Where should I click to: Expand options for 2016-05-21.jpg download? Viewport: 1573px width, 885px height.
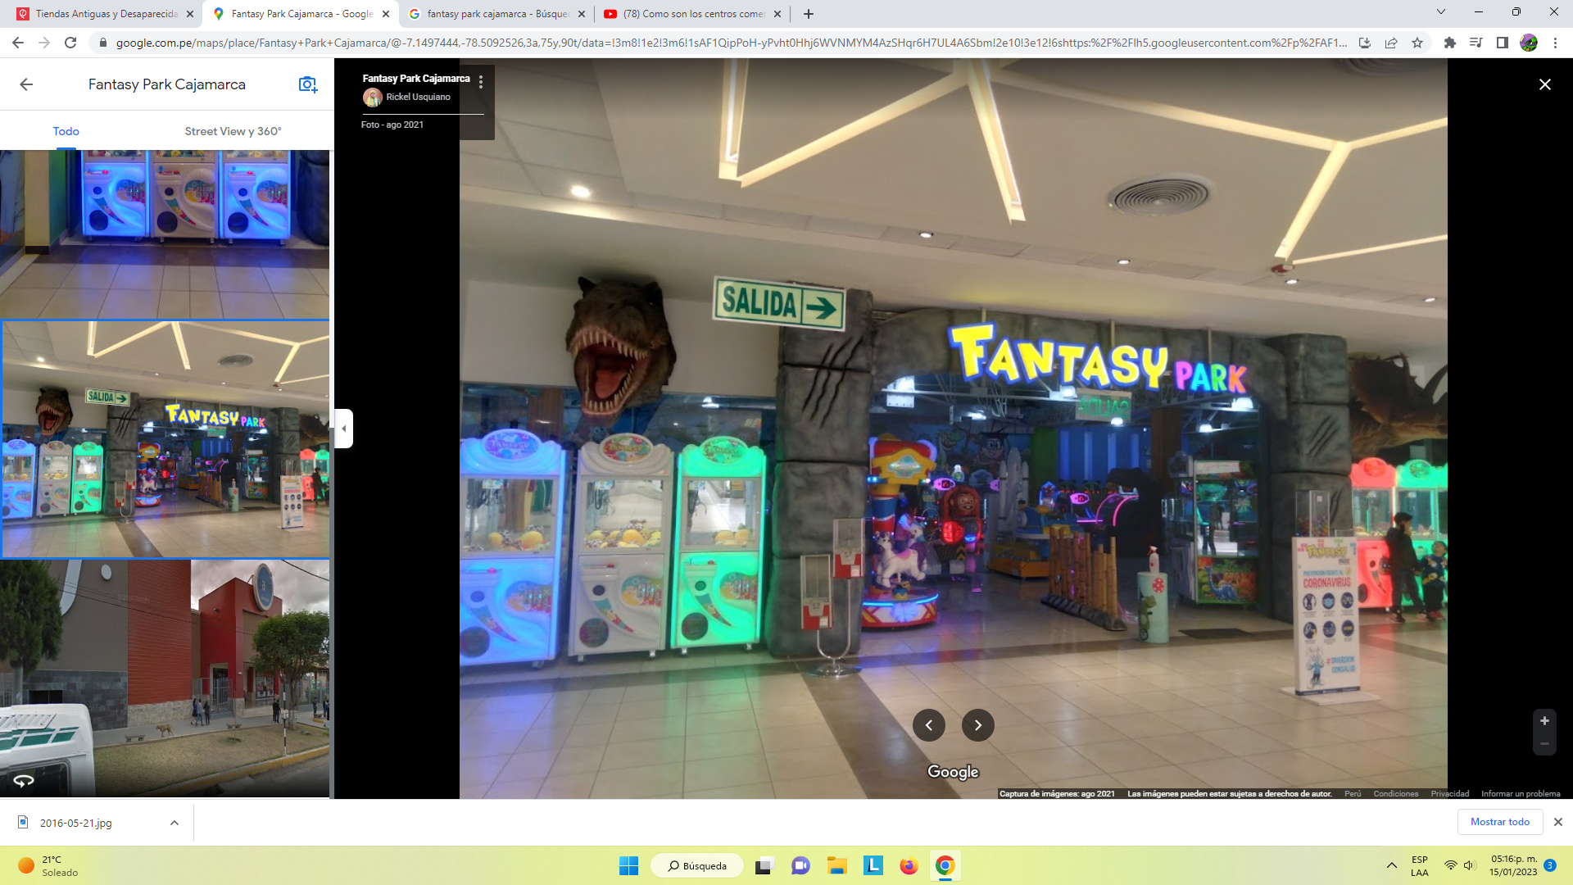pos(175,823)
